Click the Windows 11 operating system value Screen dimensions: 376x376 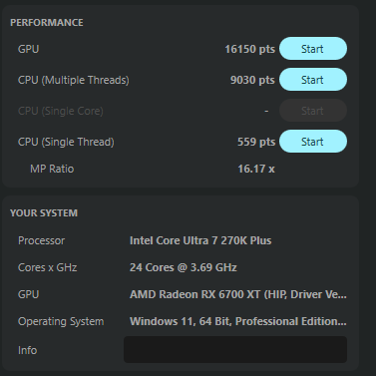point(238,321)
